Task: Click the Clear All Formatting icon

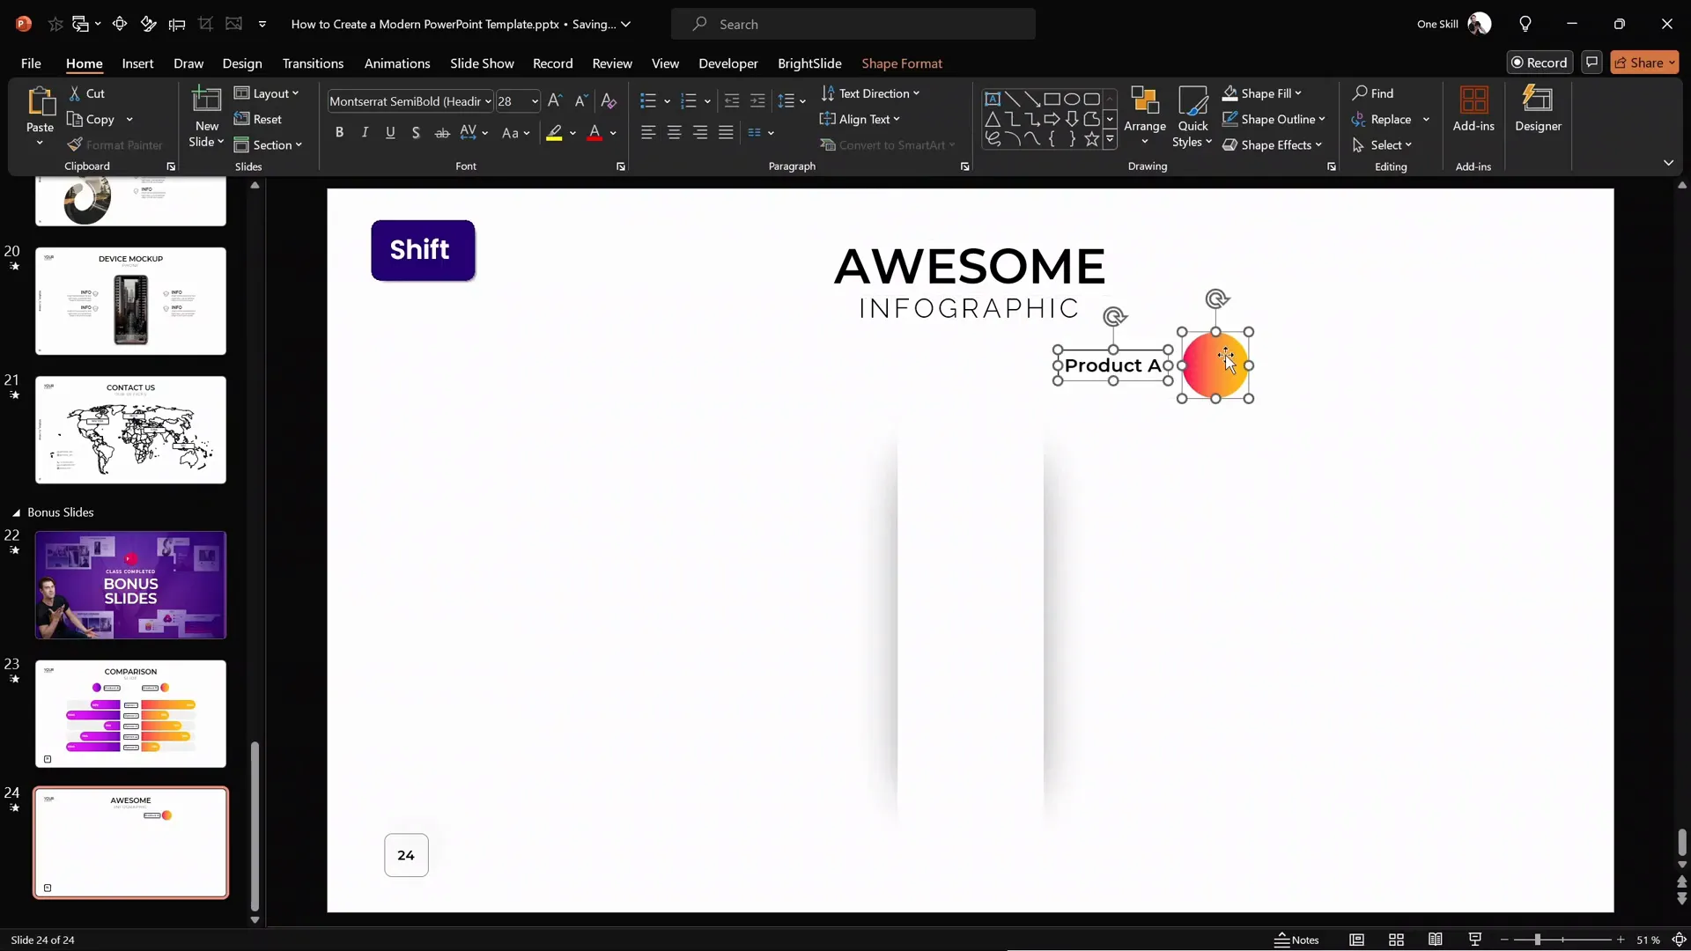Action: [x=609, y=101]
